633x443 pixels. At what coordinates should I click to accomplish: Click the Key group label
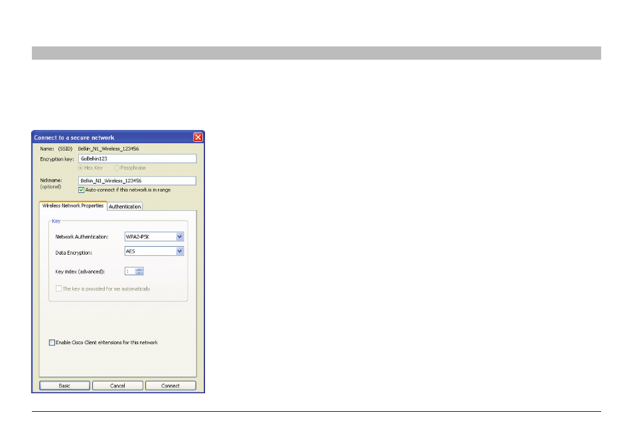tap(56, 221)
